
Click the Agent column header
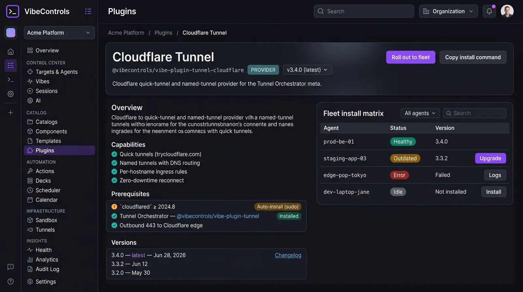(331, 128)
